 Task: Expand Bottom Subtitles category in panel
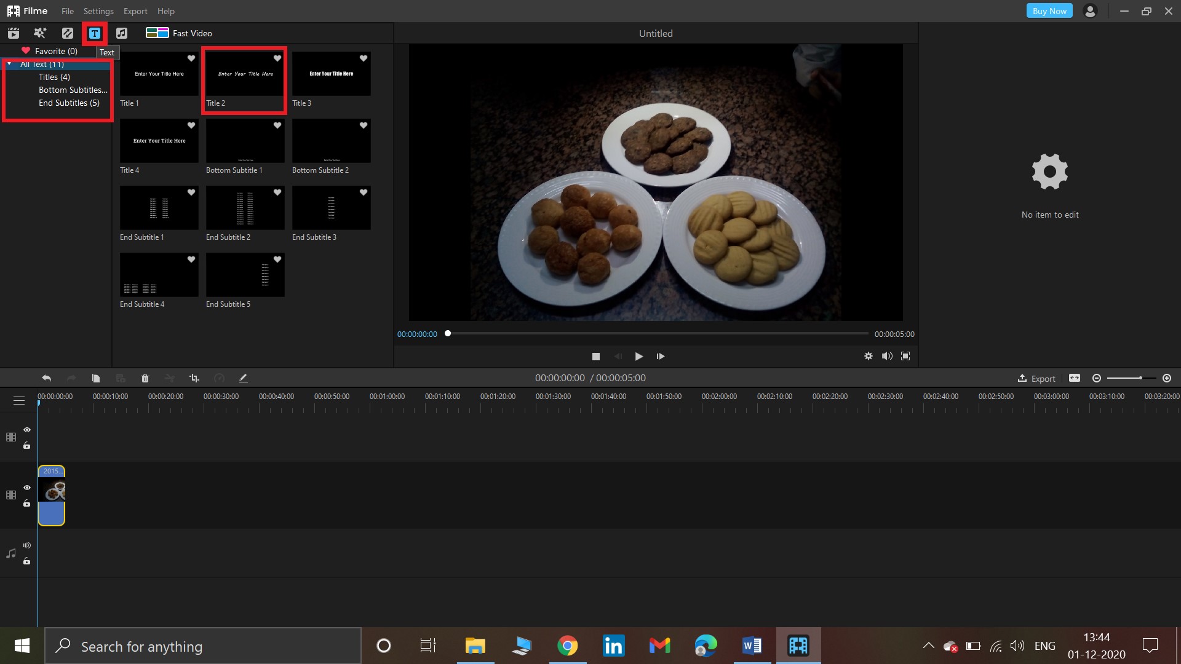(x=72, y=89)
